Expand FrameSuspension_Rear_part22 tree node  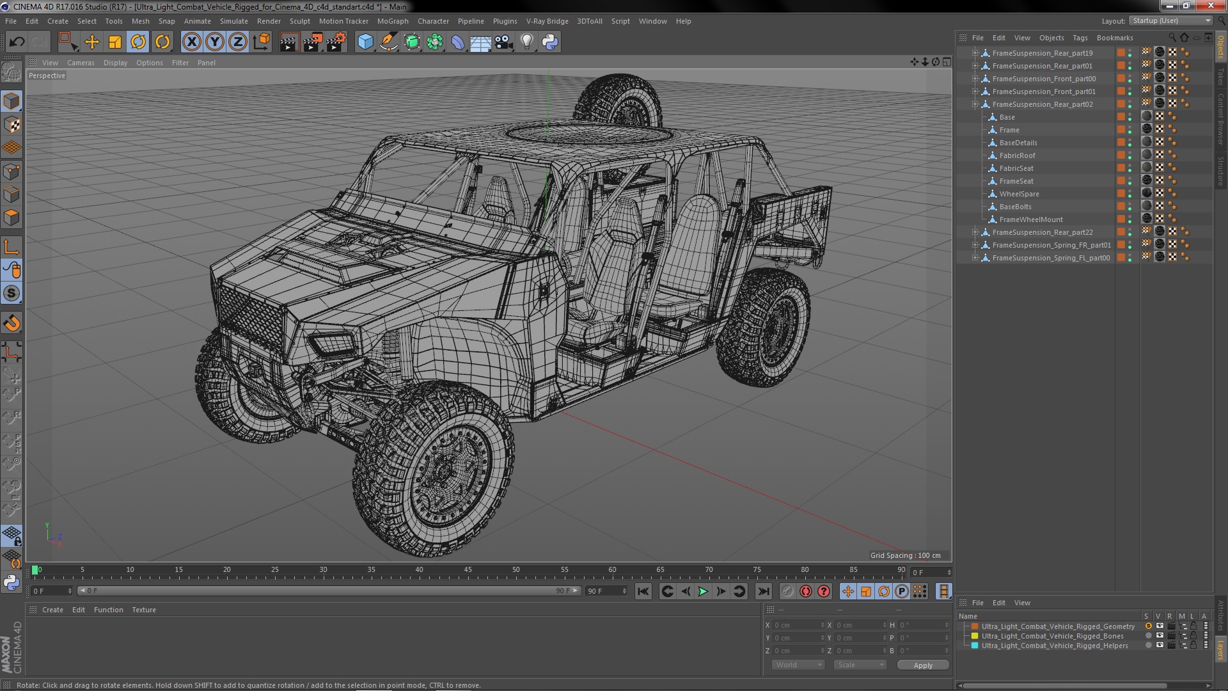pyautogui.click(x=975, y=232)
